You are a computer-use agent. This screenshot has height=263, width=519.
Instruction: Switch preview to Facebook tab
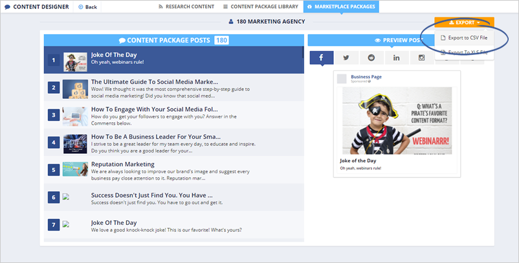[x=321, y=58]
